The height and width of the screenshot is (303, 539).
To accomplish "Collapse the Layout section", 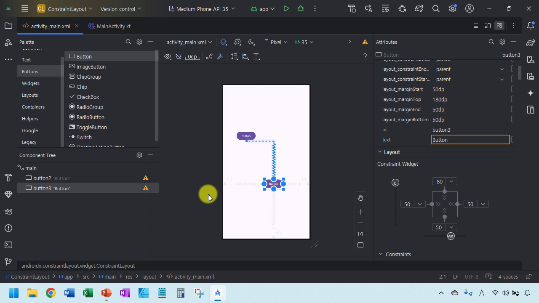I will click(380, 152).
